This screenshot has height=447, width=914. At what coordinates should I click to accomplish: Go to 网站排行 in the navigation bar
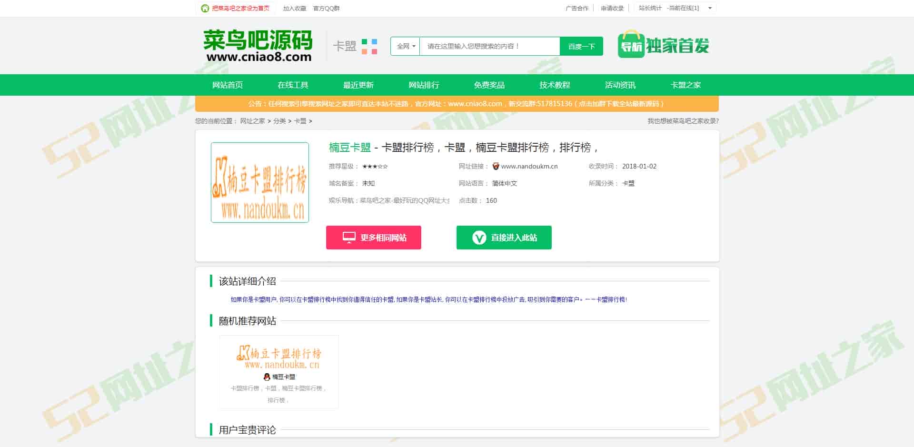424,85
